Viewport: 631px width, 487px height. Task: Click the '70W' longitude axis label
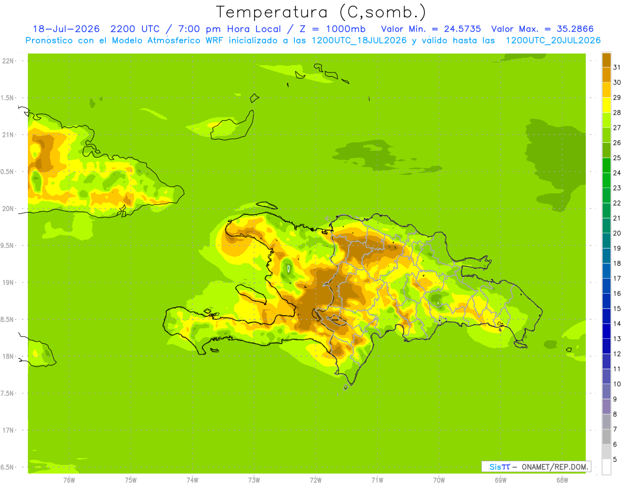click(439, 480)
